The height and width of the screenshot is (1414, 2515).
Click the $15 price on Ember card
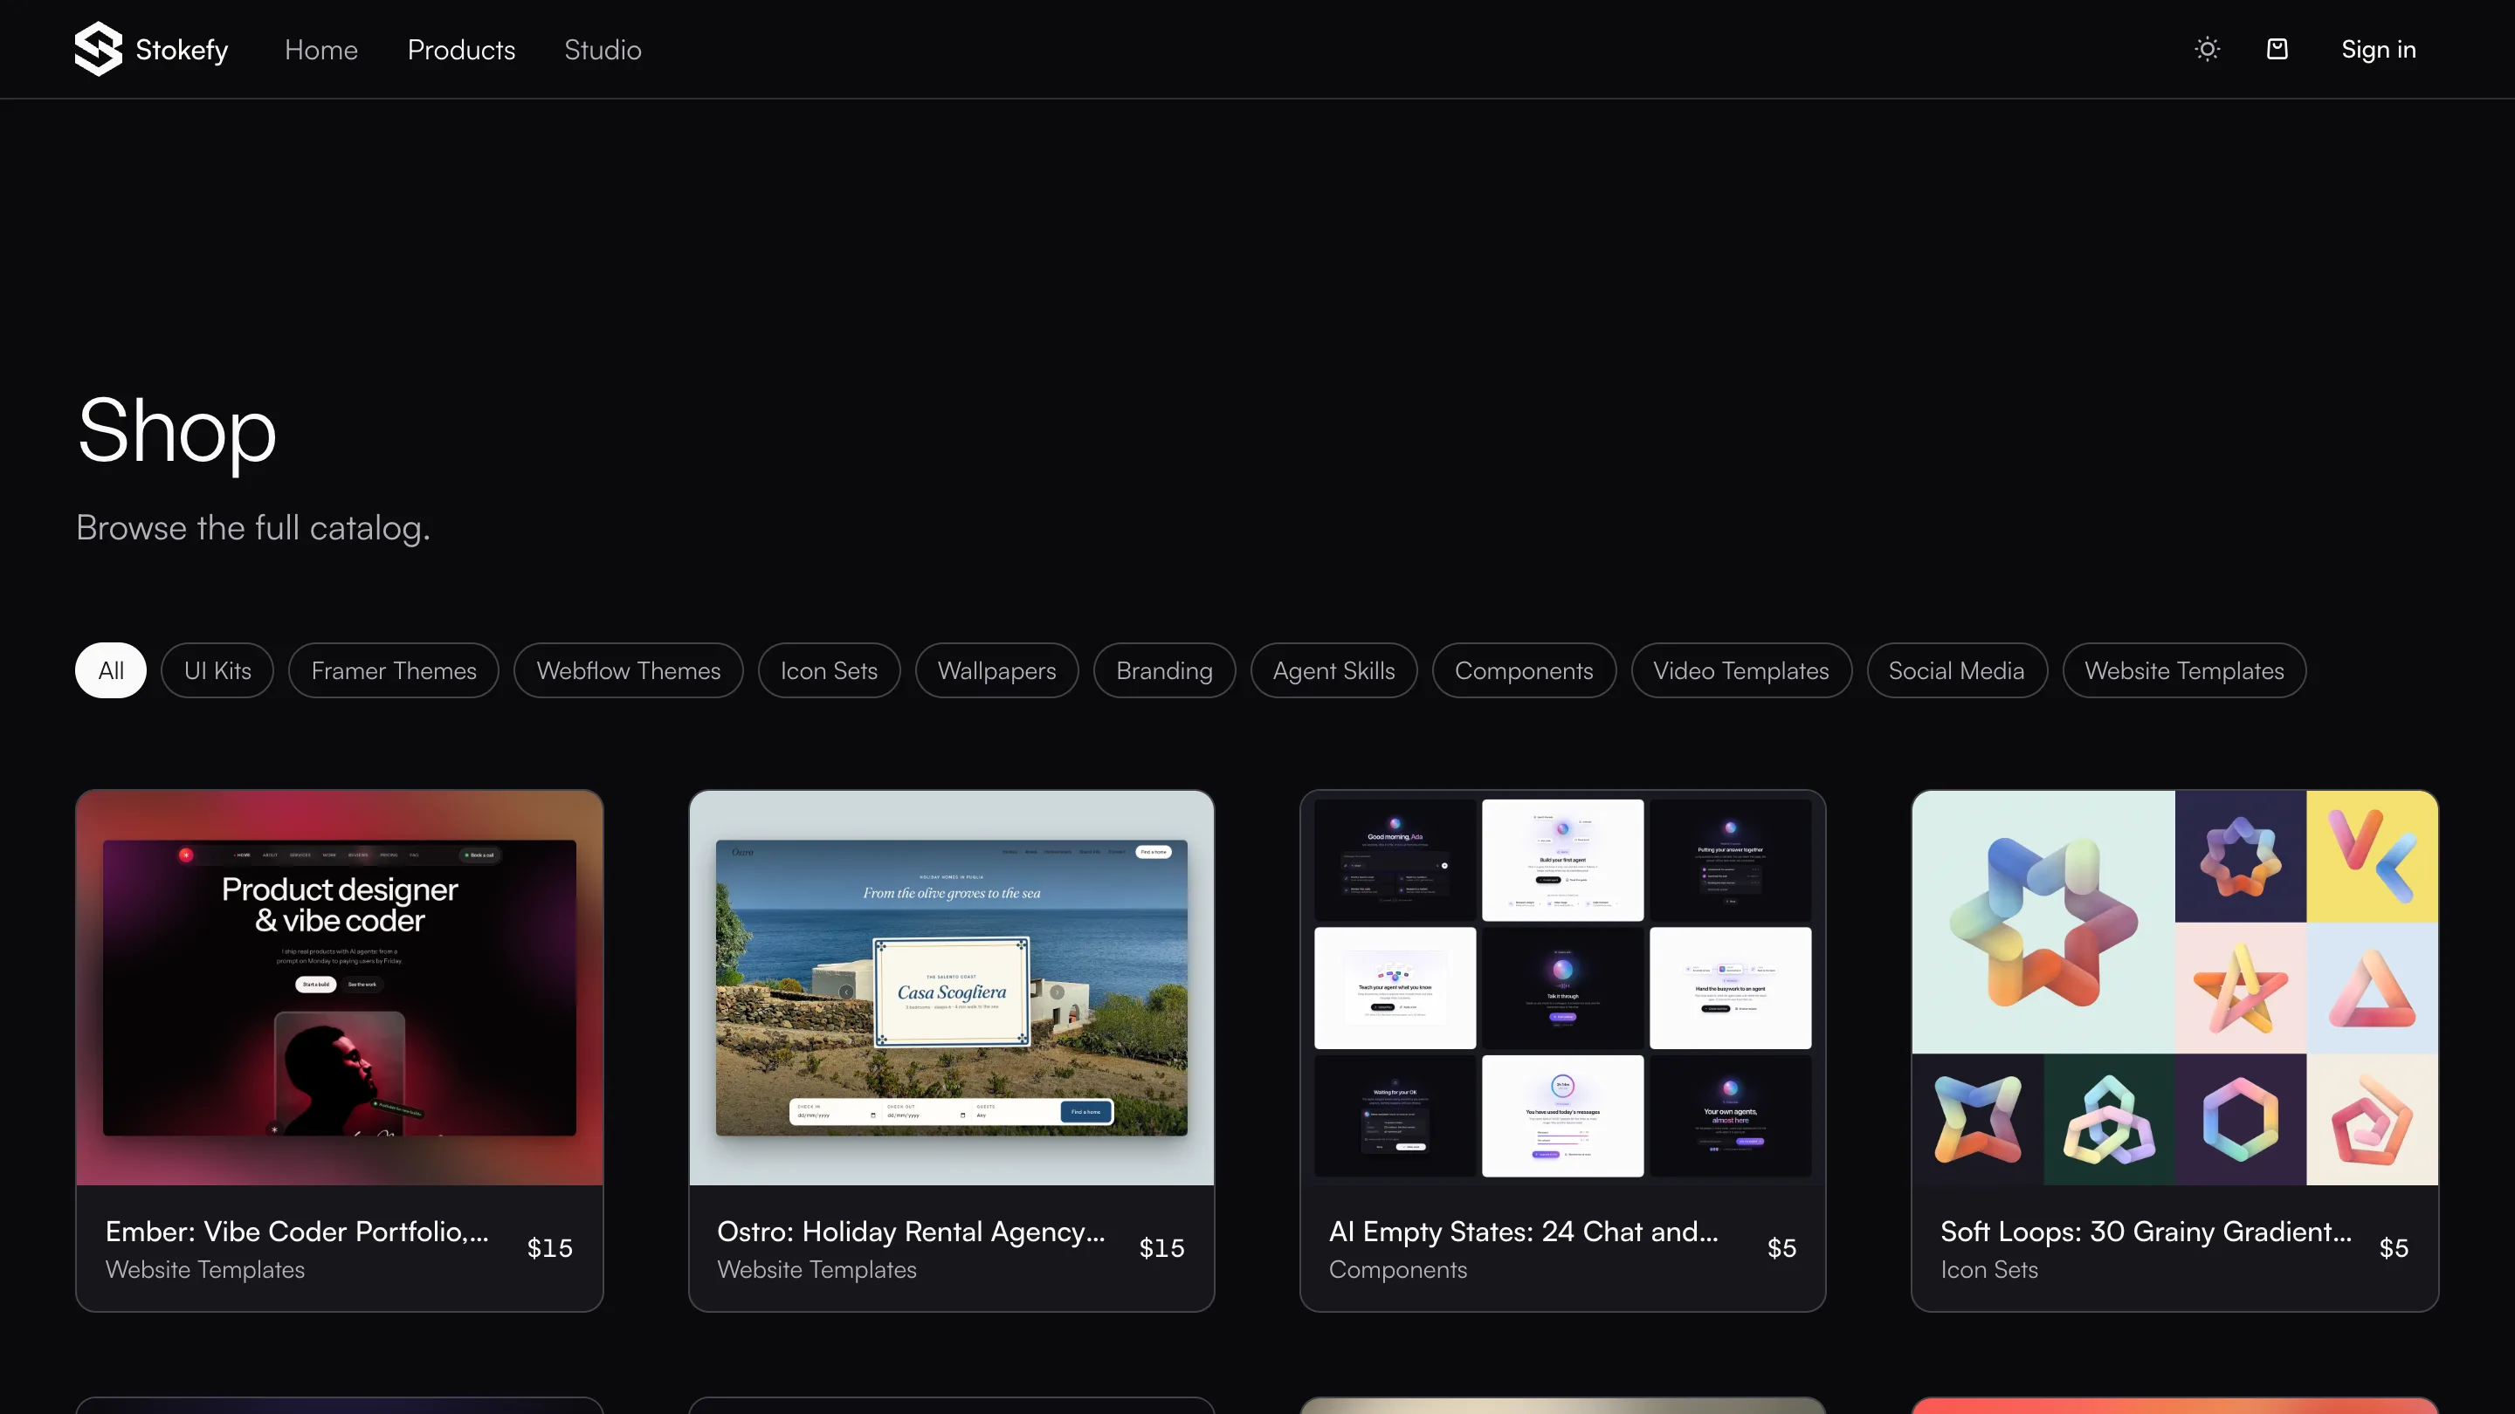point(549,1248)
